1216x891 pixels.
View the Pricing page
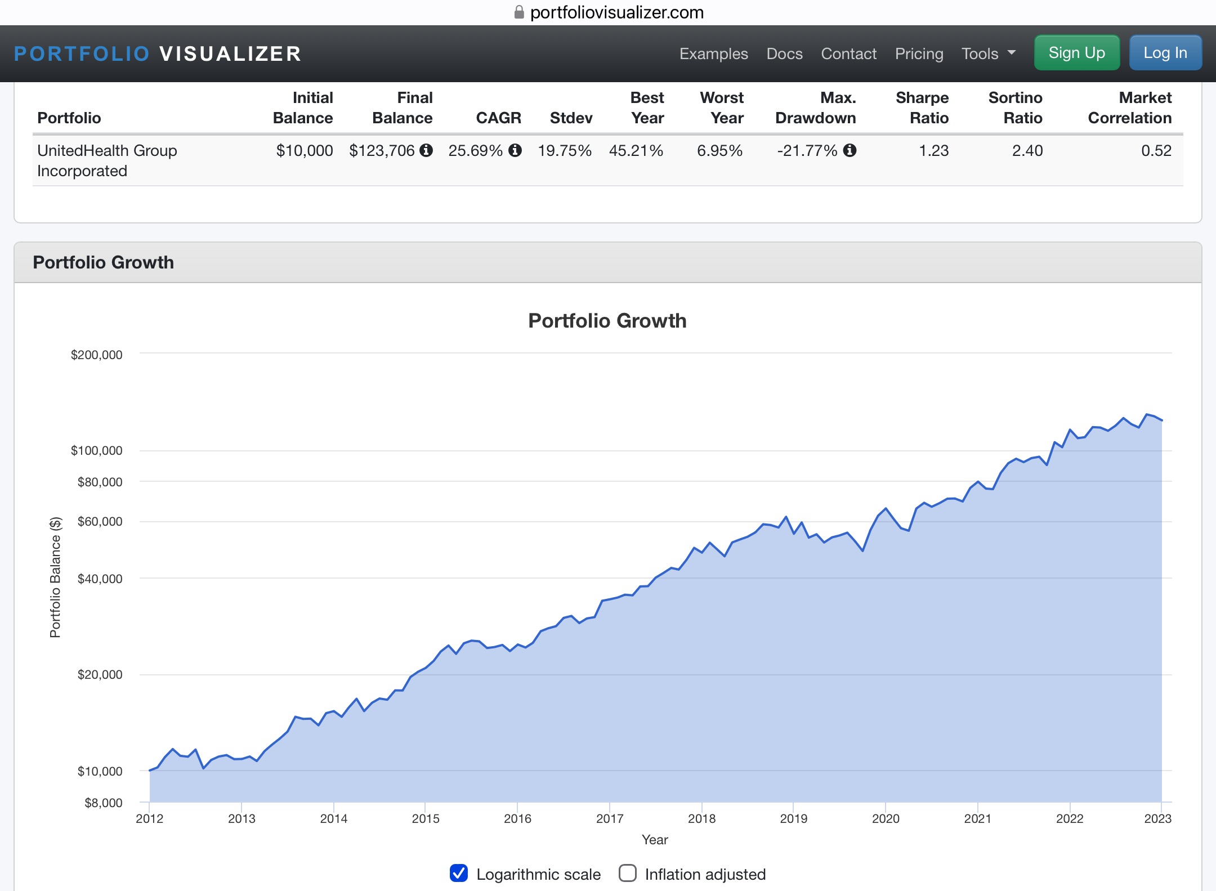[919, 53]
